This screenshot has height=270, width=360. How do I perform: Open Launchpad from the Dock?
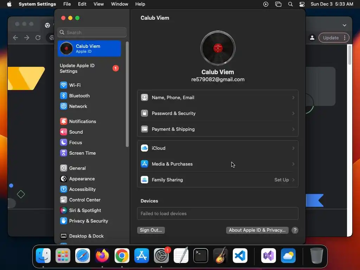coord(63,256)
